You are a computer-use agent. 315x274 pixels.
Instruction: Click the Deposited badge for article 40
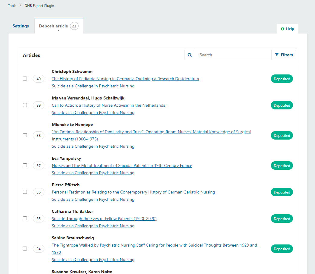click(x=281, y=79)
